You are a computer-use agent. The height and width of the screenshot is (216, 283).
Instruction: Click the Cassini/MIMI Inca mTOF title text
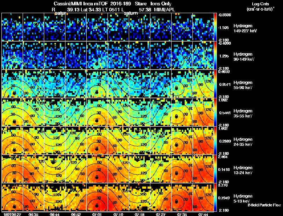pyautogui.click(x=81, y=4)
